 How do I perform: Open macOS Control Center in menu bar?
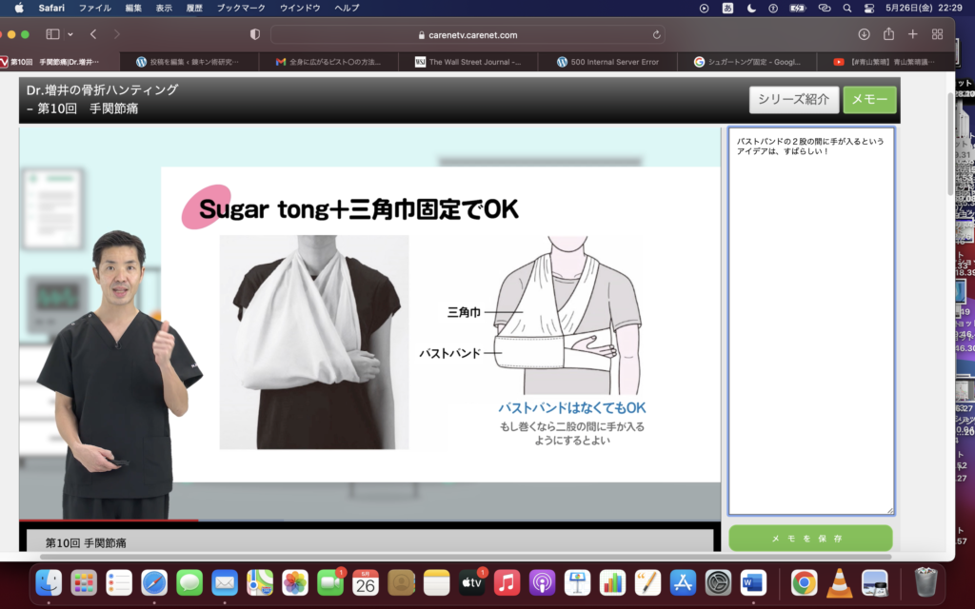click(868, 8)
